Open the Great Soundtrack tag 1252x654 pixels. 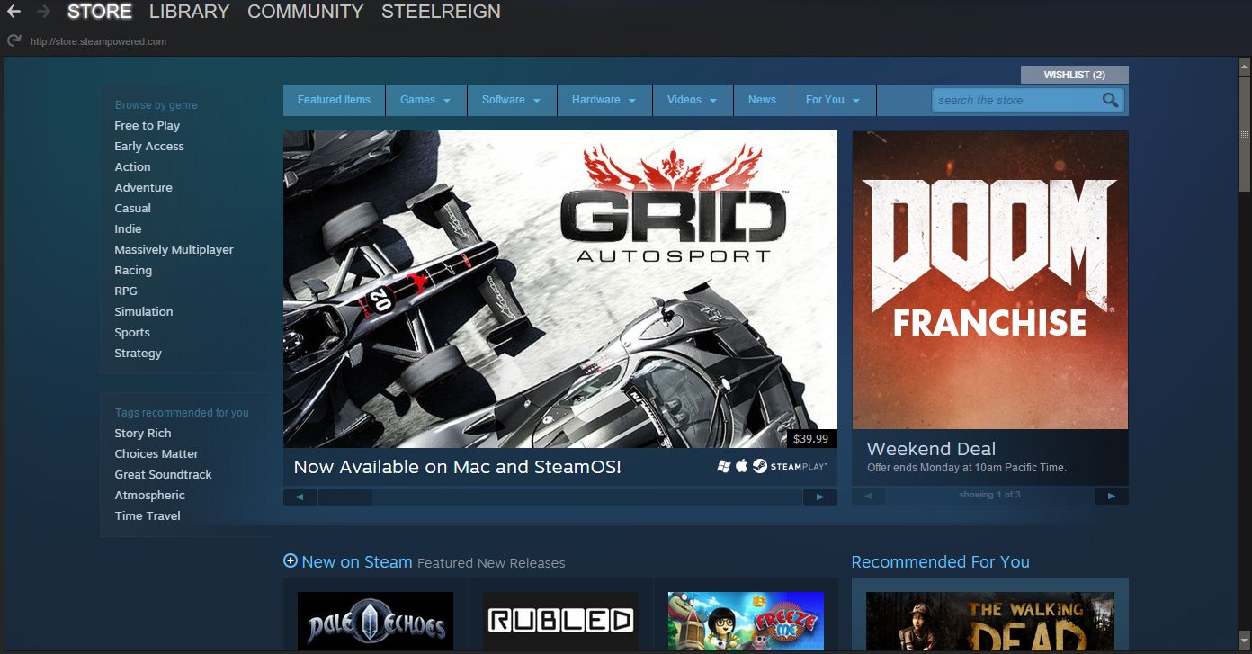point(163,474)
